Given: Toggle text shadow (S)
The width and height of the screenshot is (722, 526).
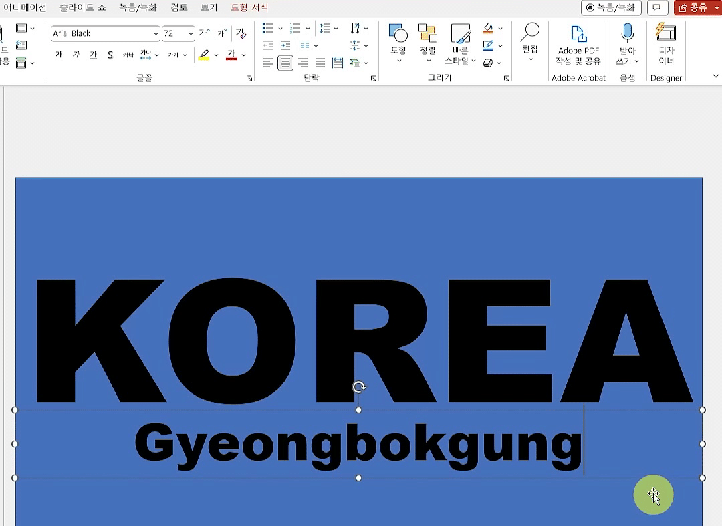Looking at the screenshot, I should point(110,55).
